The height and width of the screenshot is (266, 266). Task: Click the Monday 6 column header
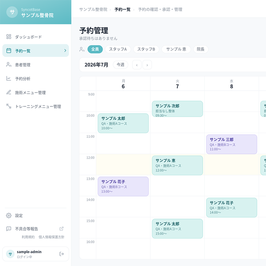(123, 84)
